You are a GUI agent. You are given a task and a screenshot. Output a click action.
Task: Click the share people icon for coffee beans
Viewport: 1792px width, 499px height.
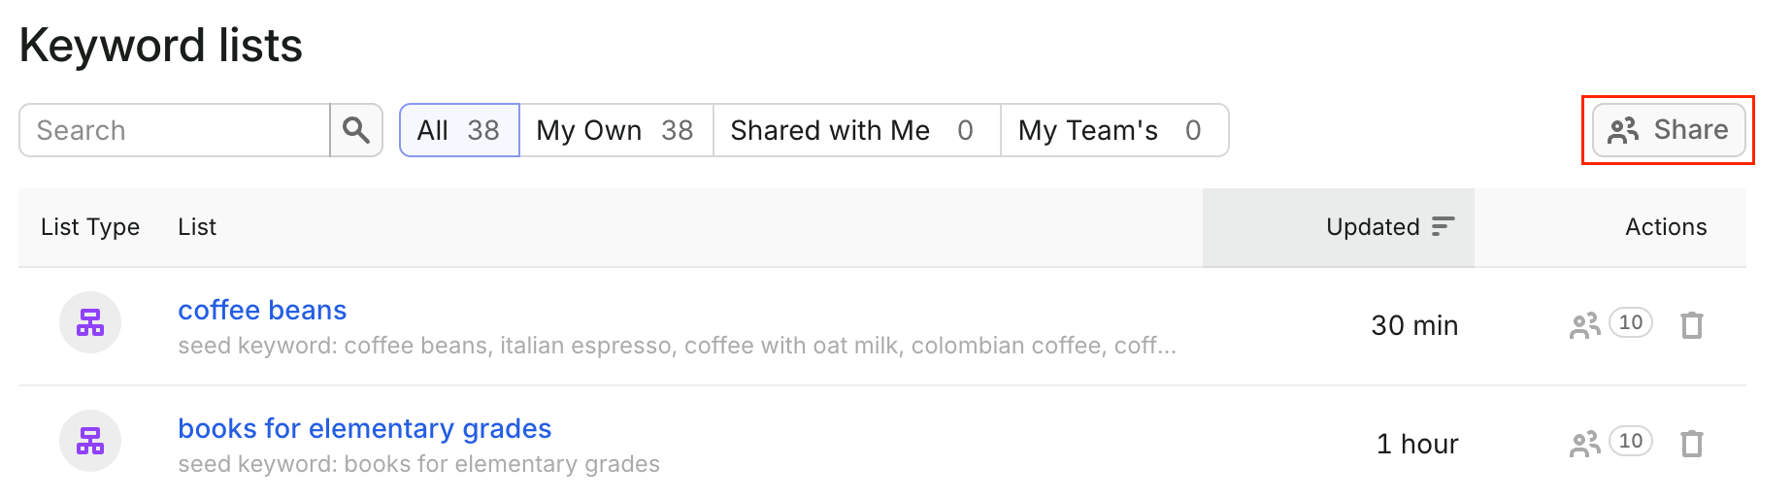1585,325
